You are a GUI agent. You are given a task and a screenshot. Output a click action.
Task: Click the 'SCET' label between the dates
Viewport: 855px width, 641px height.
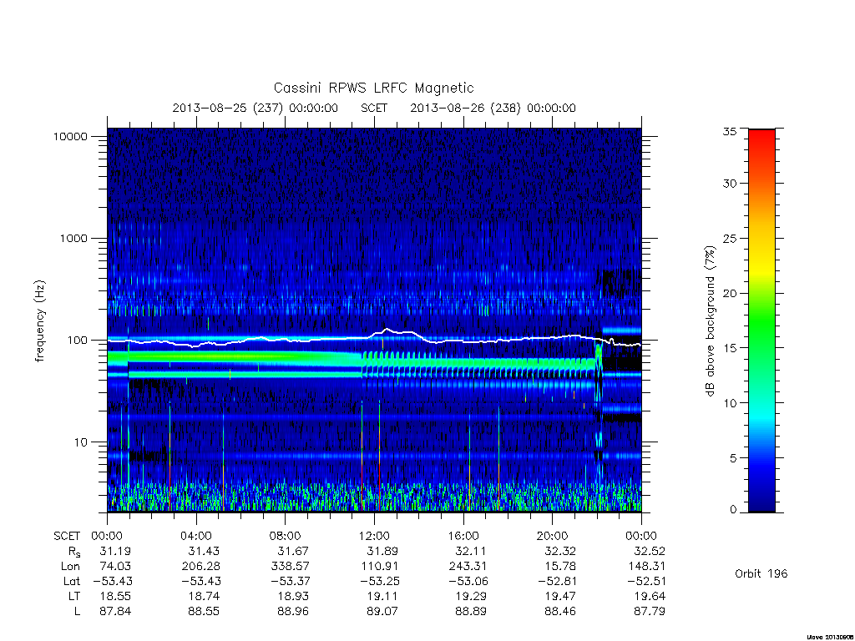[x=374, y=108]
